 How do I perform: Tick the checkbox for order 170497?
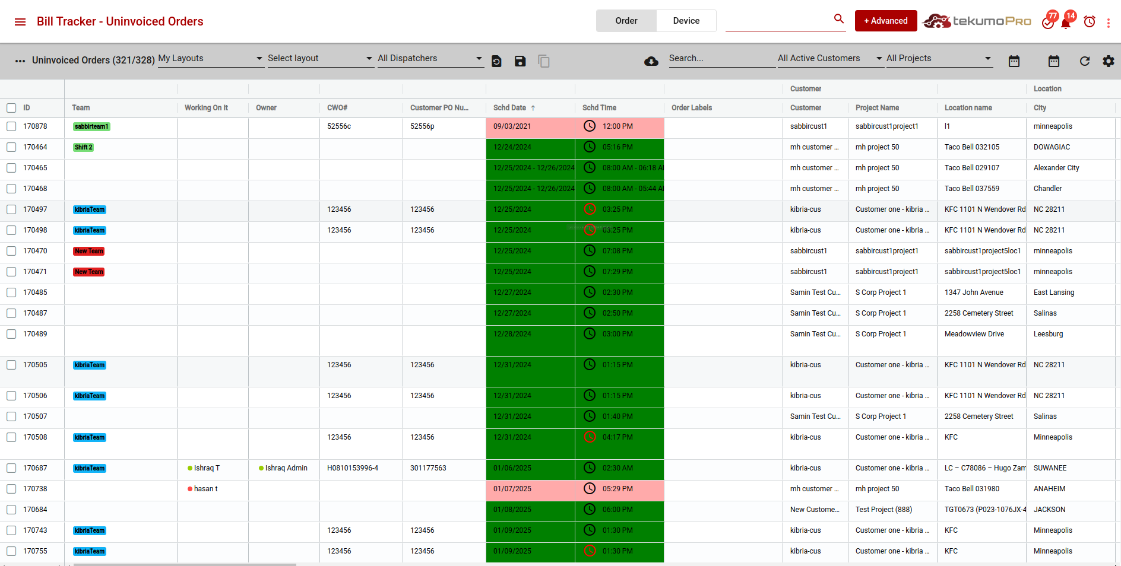click(11, 209)
